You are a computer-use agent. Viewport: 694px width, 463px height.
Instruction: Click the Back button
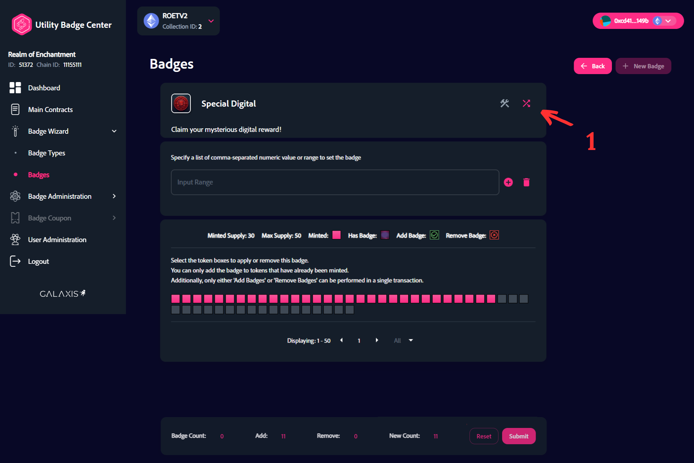[592, 66]
